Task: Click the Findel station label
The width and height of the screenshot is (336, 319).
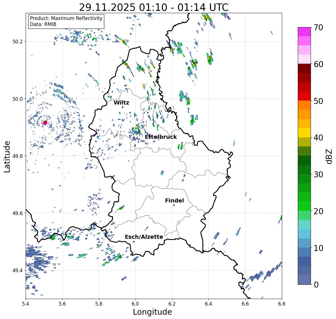Action: click(x=174, y=200)
